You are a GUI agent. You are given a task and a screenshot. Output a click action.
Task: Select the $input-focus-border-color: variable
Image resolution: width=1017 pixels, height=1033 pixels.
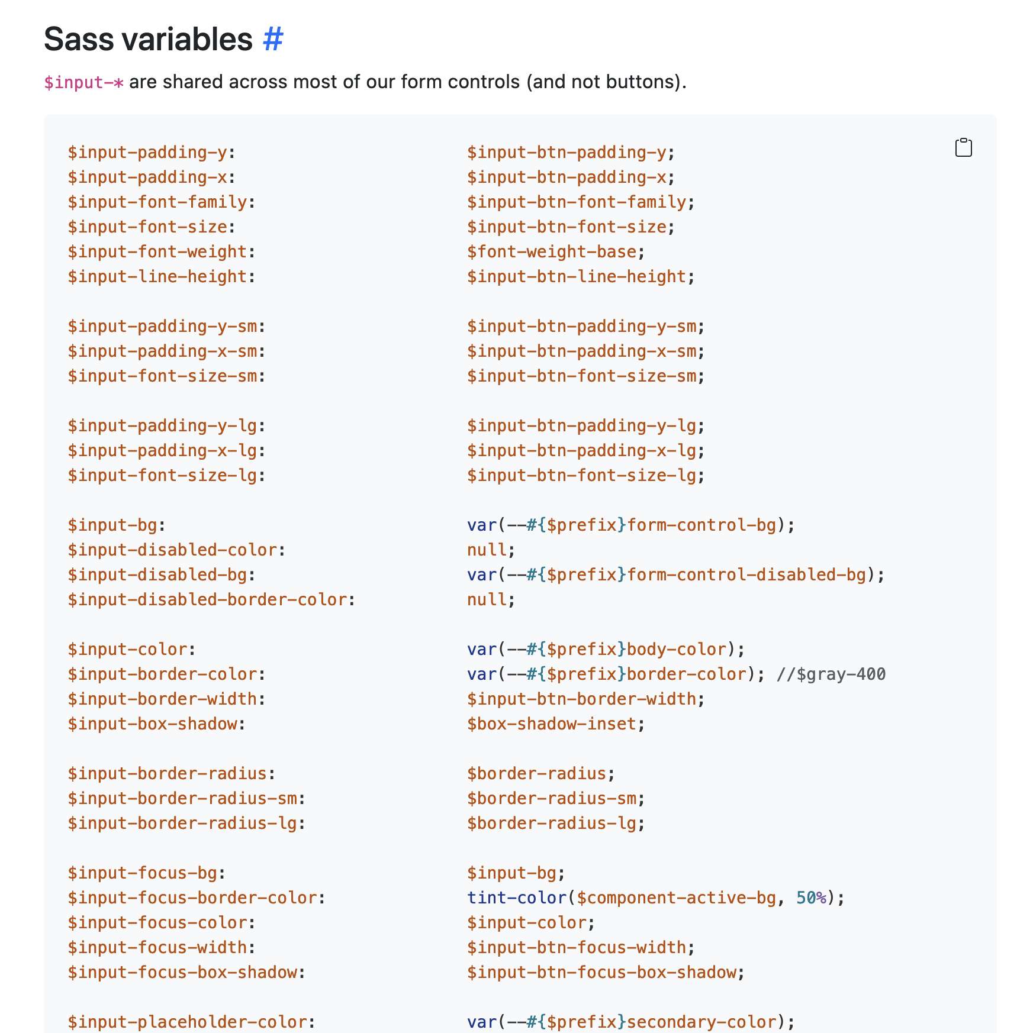pyautogui.click(x=197, y=898)
